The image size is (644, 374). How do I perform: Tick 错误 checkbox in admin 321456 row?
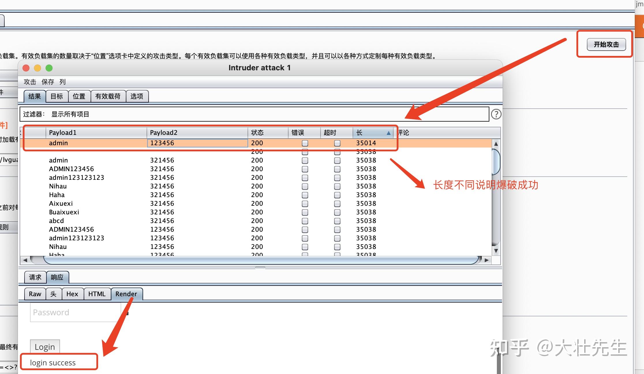pyautogui.click(x=305, y=160)
